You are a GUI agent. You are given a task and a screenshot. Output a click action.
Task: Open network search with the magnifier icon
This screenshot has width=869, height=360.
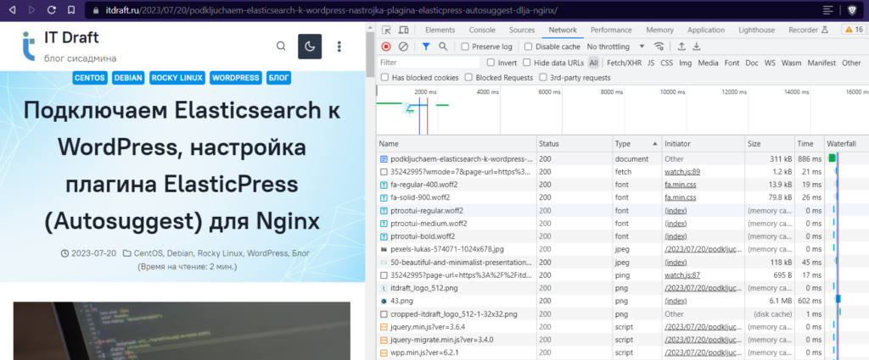(x=443, y=47)
